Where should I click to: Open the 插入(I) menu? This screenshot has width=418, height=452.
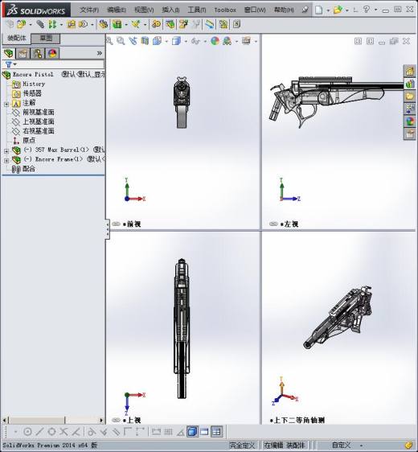[170, 10]
